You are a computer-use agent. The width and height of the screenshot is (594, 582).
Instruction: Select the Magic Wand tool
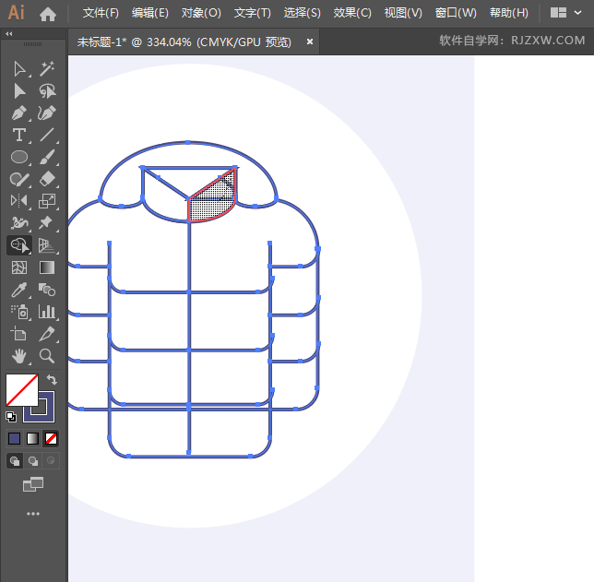tap(47, 68)
